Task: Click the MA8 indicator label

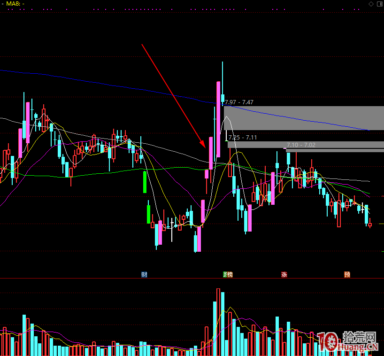Action: point(15,4)
